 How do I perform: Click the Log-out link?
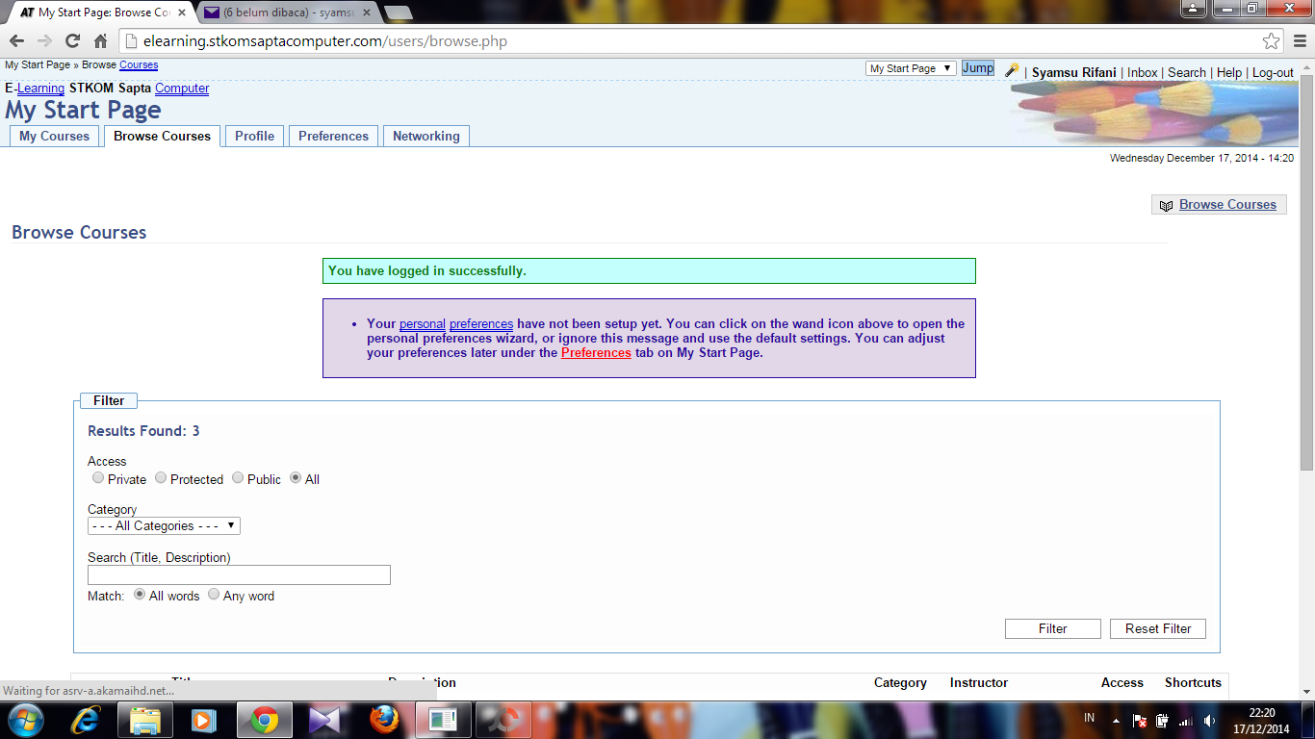point(1273,72)
